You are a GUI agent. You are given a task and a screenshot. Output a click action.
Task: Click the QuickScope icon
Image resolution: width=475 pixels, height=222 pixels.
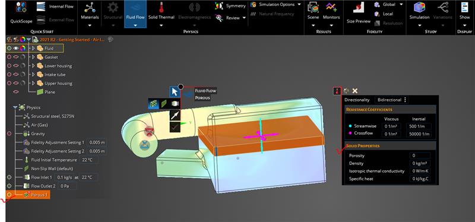pyautogui.click(x=21, y=7)
